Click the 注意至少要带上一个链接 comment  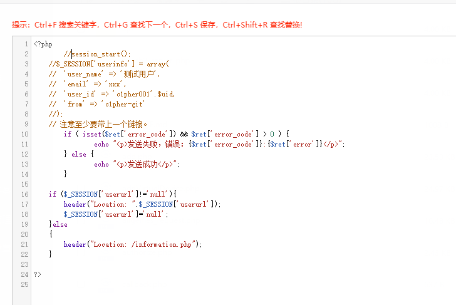coord(98,124)
